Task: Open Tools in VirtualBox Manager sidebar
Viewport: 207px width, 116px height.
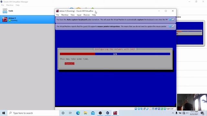Action: click(x=27, y=11)
